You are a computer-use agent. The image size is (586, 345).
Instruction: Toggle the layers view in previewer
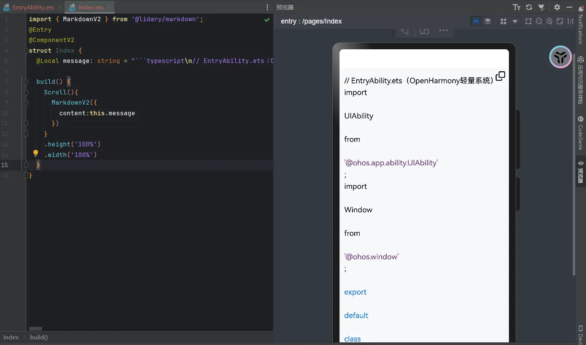pos(488,22)
